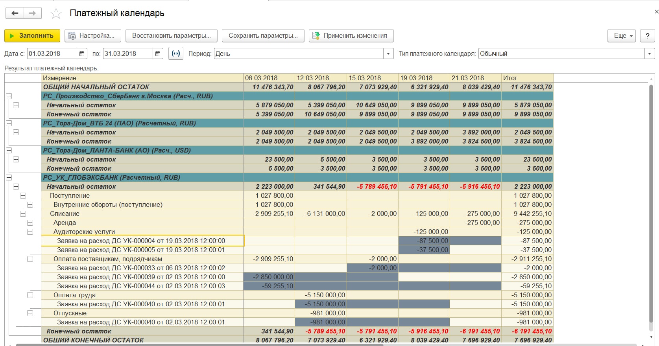Click the -9 442 255,10 total in the Списание row
Viewport: 659px width, 346px height.
click(x=532, y=213)
